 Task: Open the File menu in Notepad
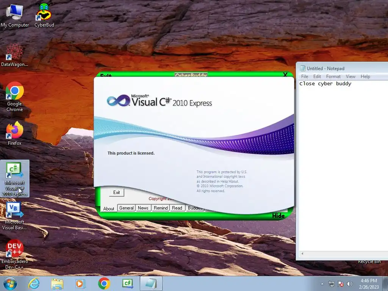(305, 77)
